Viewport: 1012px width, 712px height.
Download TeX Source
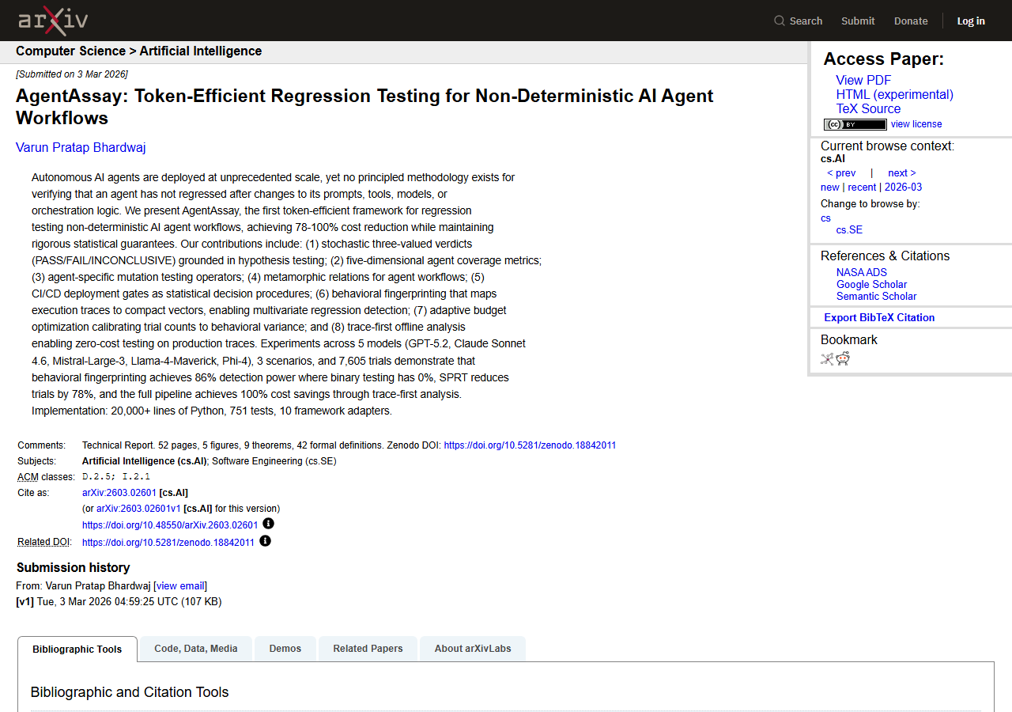tap(868, 108)
